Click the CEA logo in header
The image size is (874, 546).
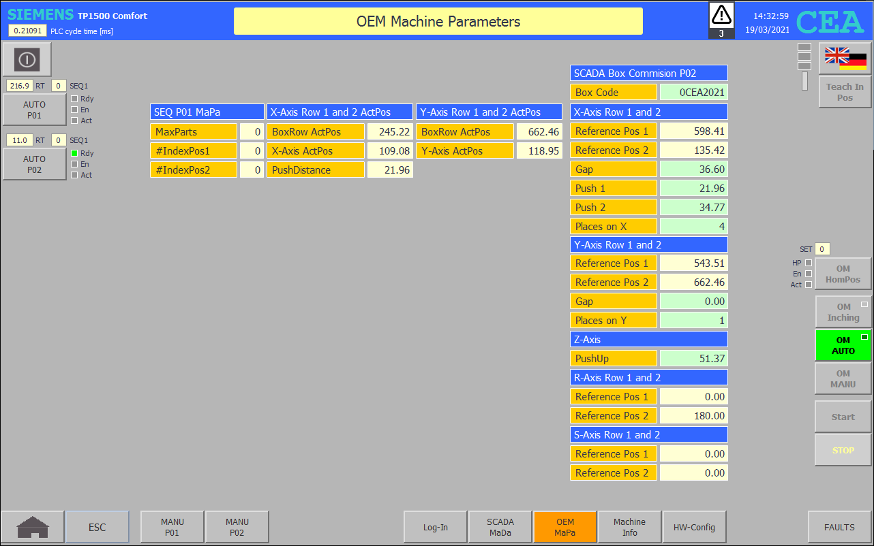click(x=830, y=21)
